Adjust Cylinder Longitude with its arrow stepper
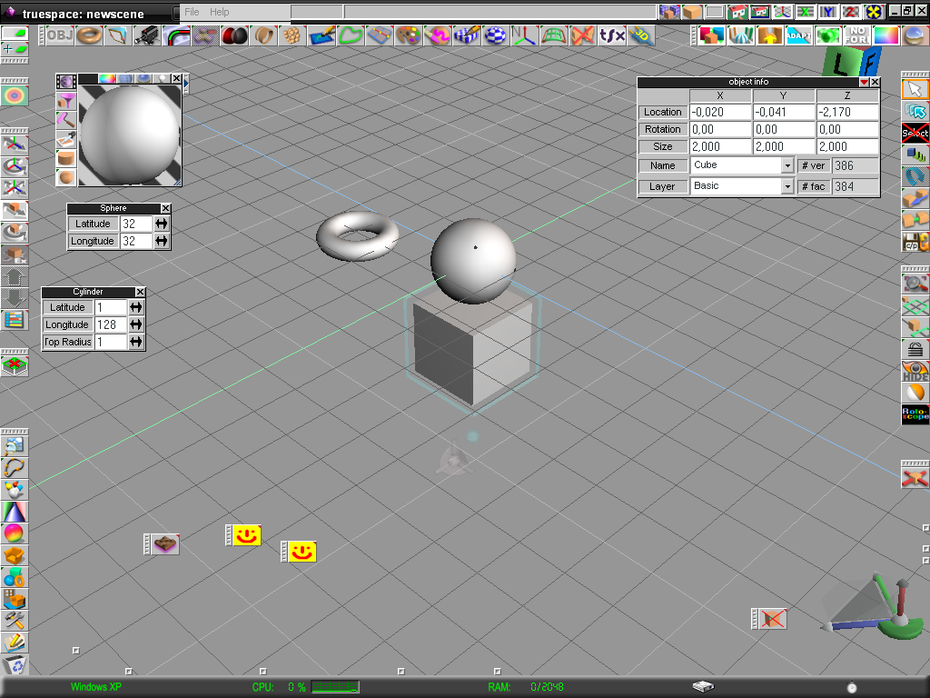The width and height of the screenshot is (930, 698). [x=136, y=324]
